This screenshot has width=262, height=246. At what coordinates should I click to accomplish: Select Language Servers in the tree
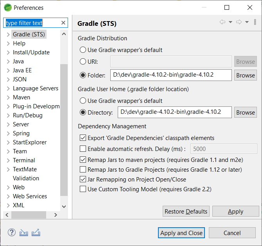36,88
